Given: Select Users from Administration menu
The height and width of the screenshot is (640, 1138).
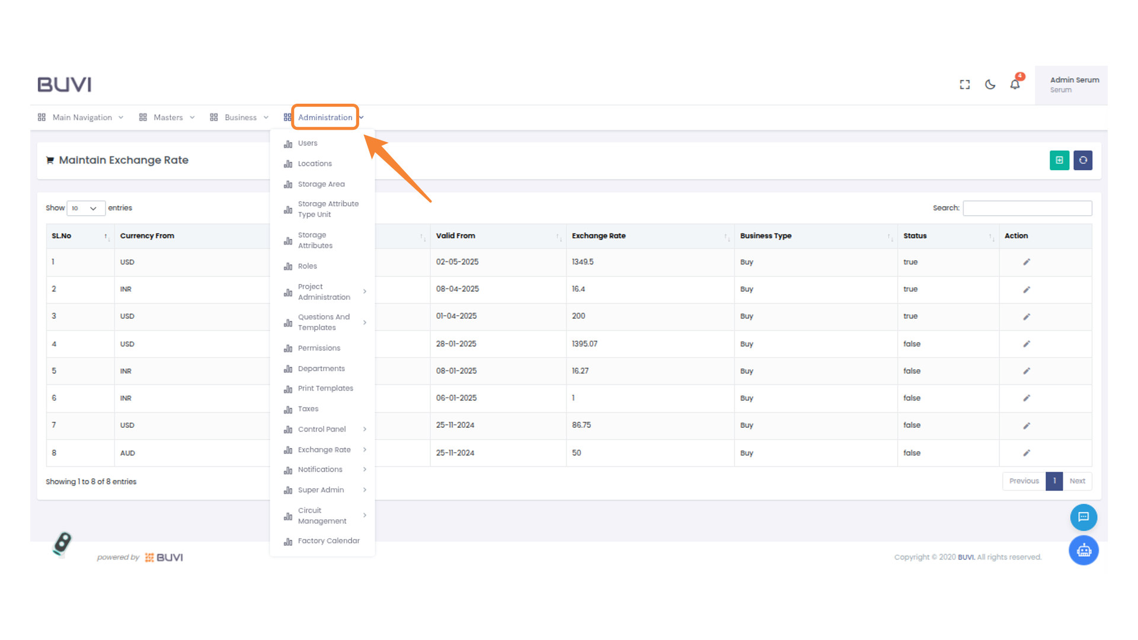Looking at the screenshot, I should (308, 143).
